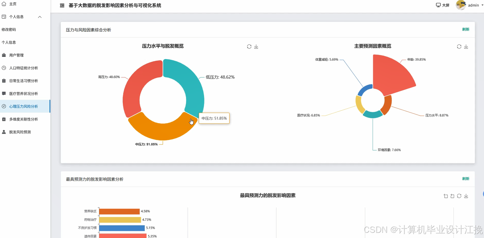Collapse the 个人信息 sidebar group

[x=40, y=17]
